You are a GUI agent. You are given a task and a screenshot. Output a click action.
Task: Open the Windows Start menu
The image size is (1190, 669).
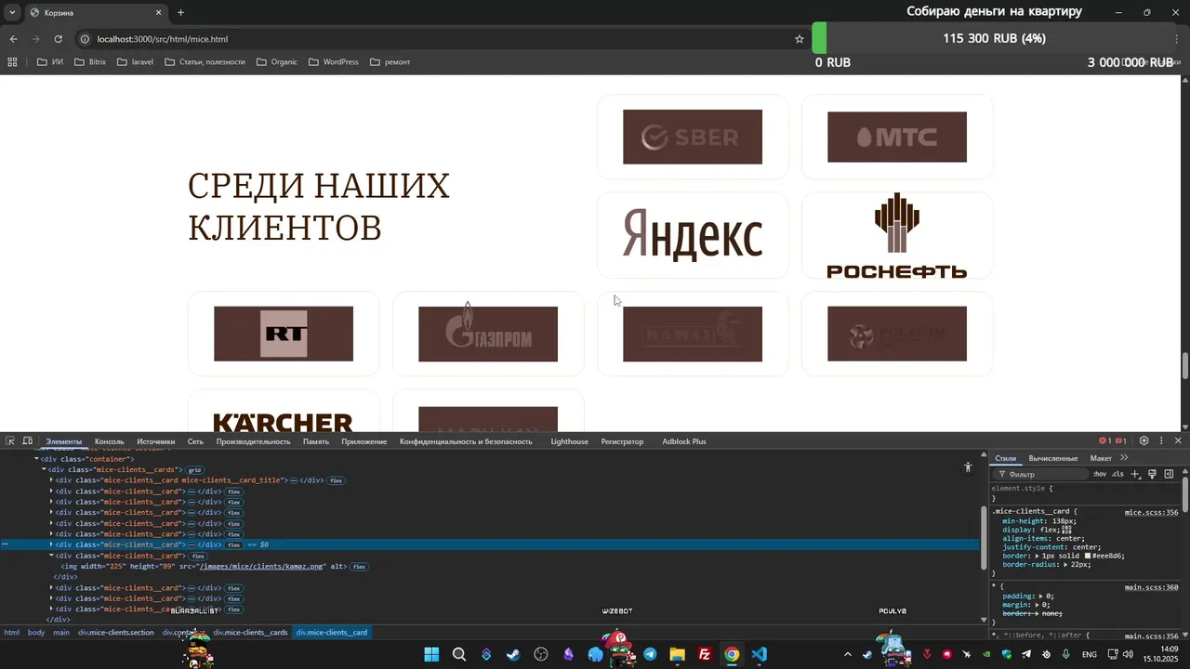tap(431, 654)
